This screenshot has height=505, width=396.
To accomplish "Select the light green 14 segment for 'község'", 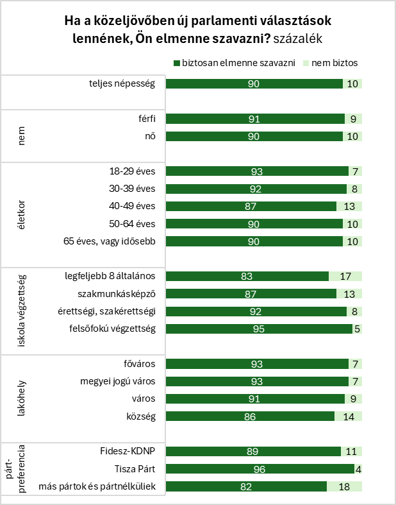I will coord(349,416).
